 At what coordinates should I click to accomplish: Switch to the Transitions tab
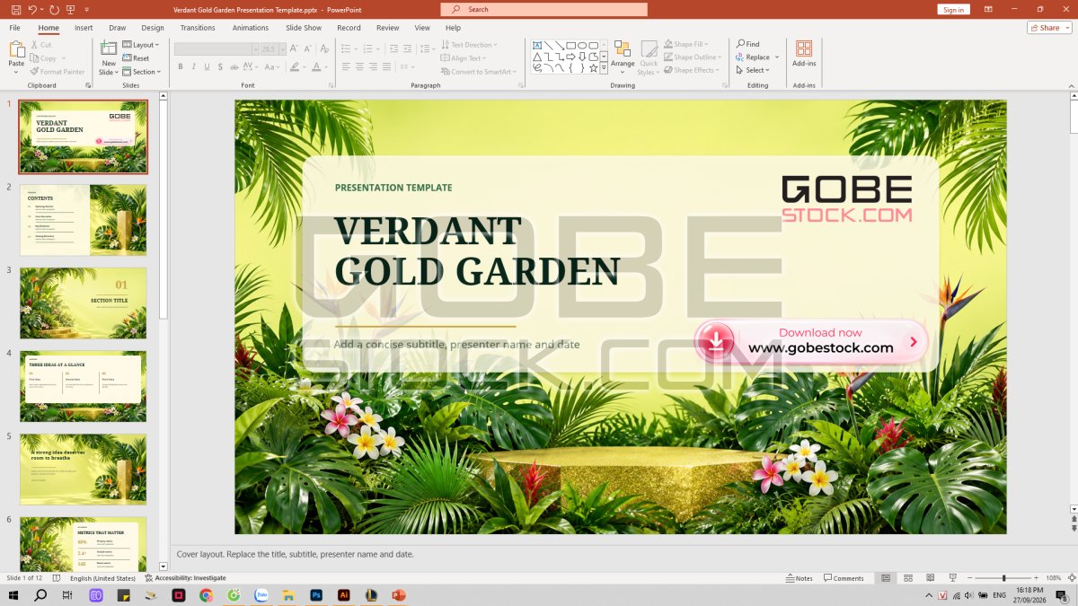pos(198,28)
